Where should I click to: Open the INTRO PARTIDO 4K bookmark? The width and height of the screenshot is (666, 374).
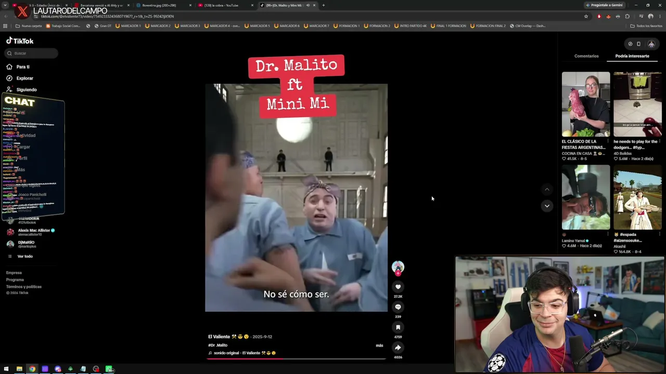[x=410, y=26]
